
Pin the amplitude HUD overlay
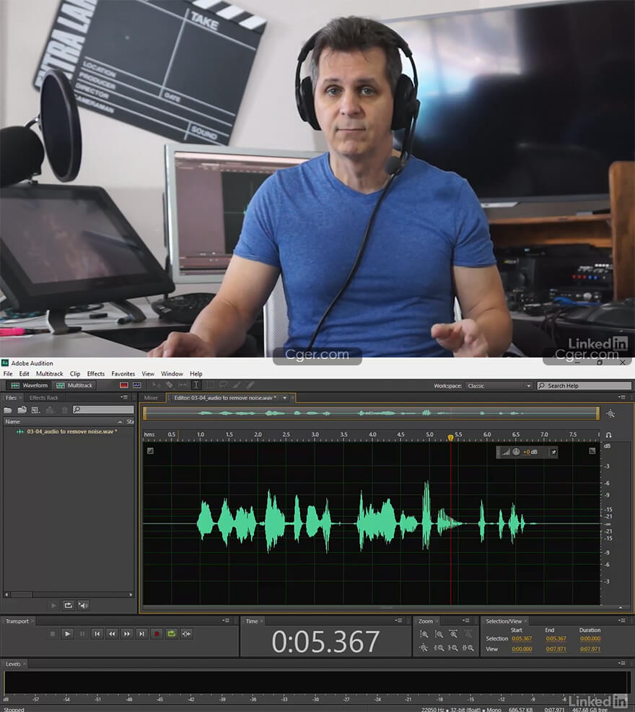553,452
